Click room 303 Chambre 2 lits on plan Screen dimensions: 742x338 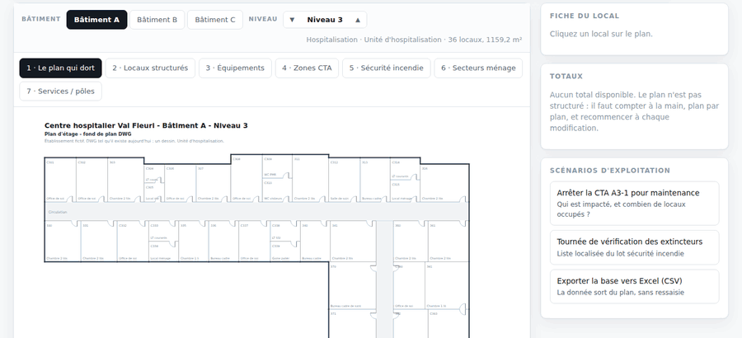[x=125, y=181]
